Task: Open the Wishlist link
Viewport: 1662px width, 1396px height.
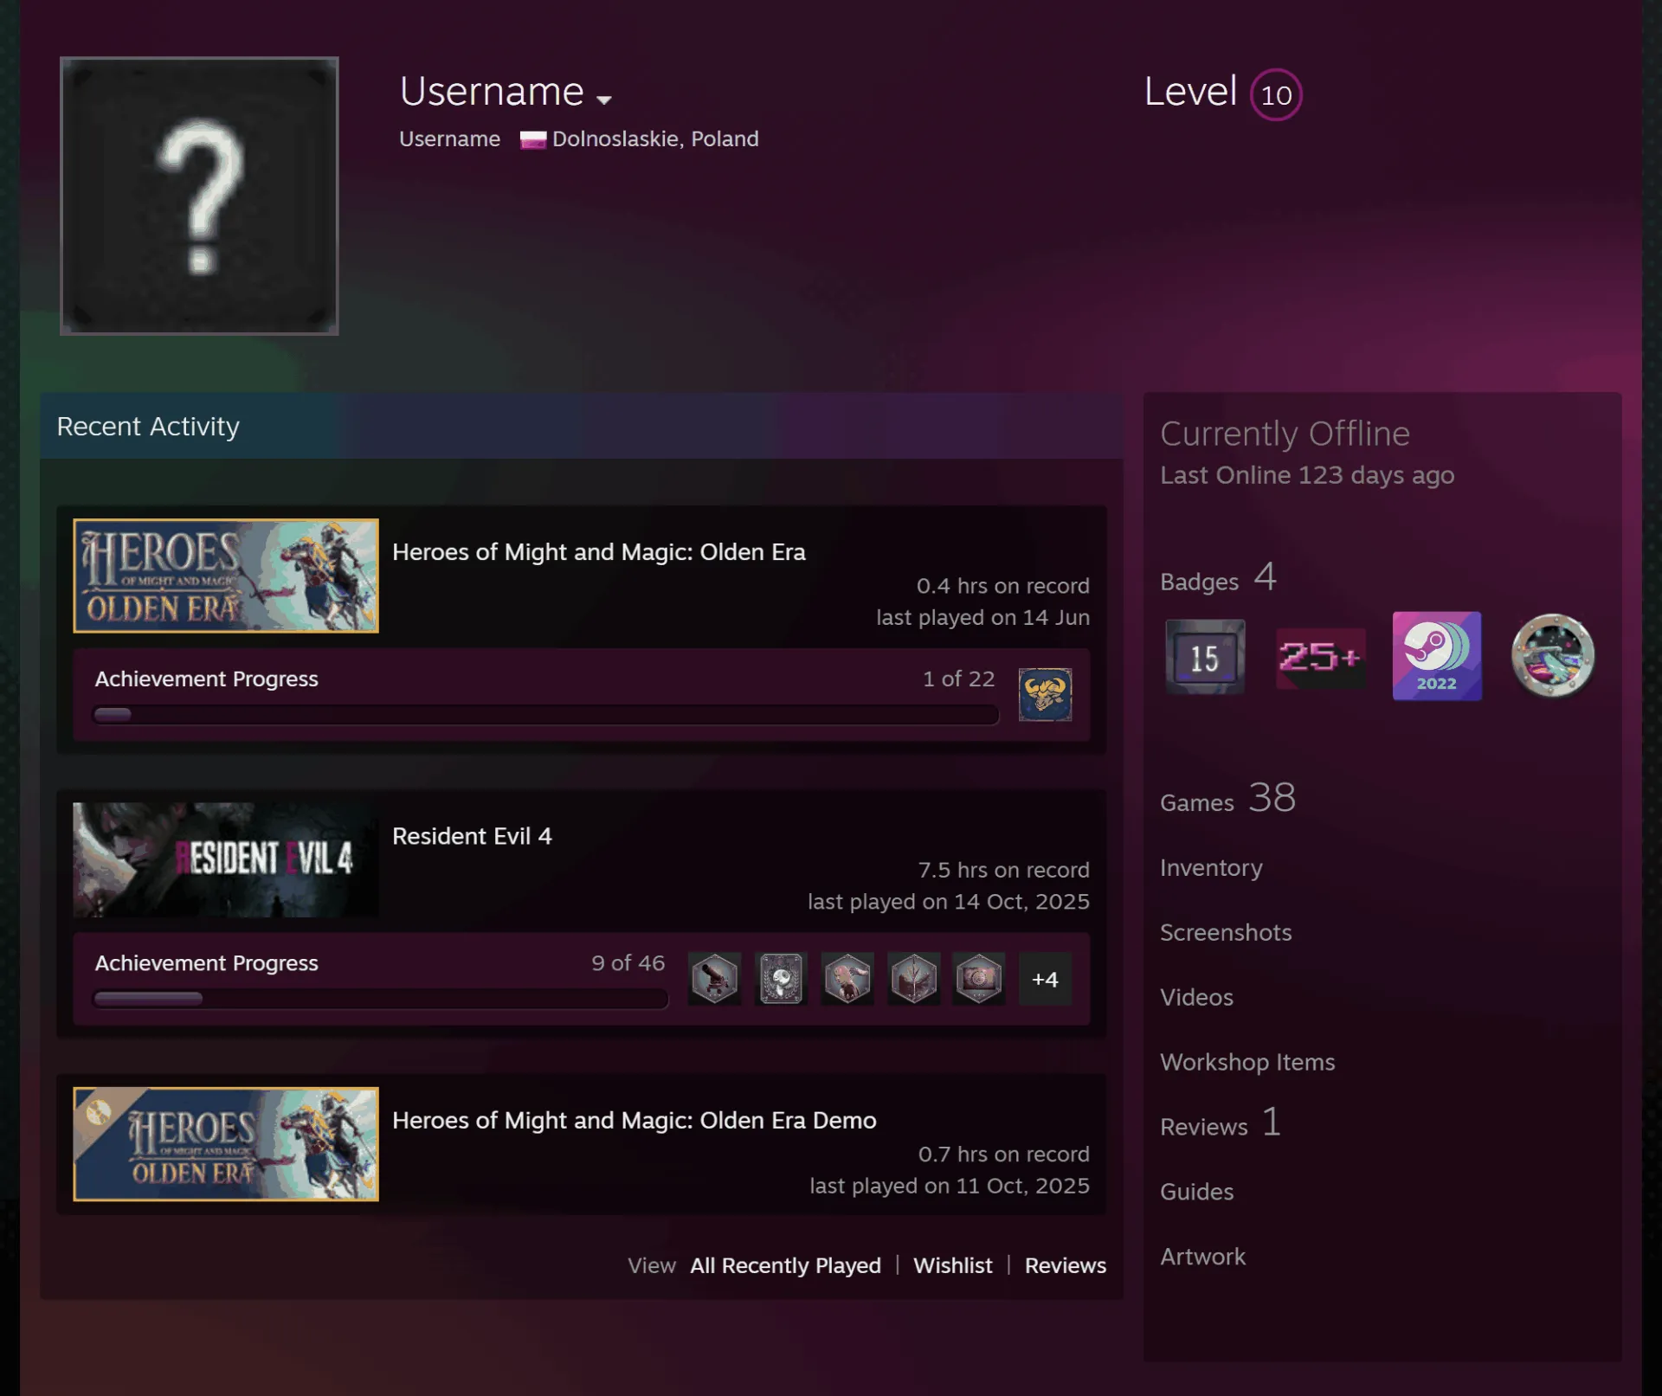Action: click(952, 1265)
